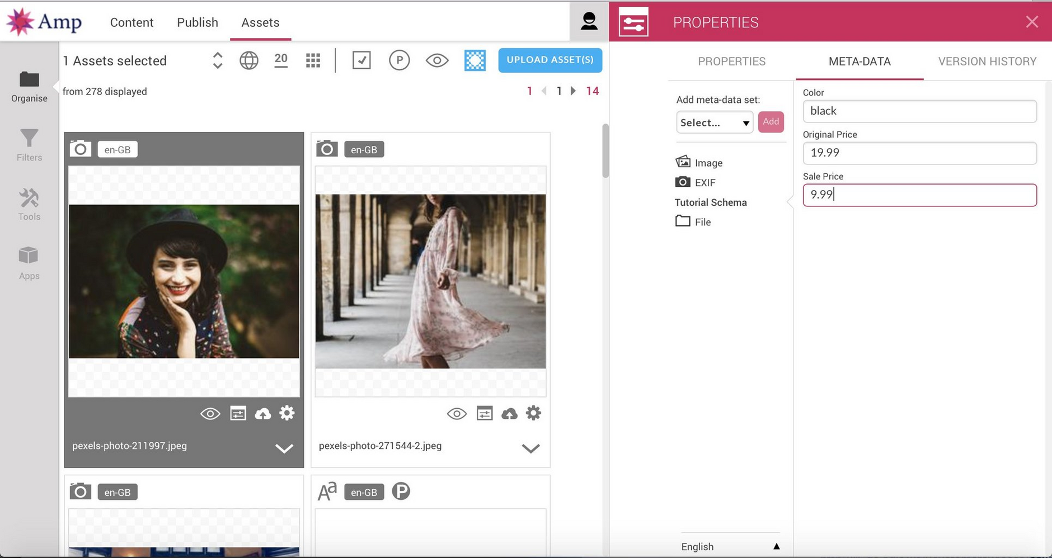The height and width of the screenshot is (558, 1052).
Task: Open the Content menu
Action: click(x=131, y=22)
